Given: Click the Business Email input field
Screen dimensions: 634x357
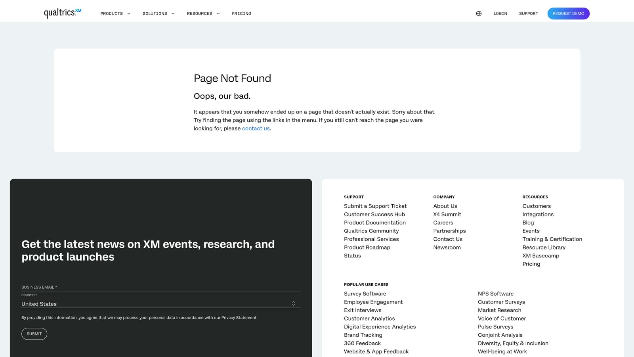Looking at the screenshot, I should point(161,287).
